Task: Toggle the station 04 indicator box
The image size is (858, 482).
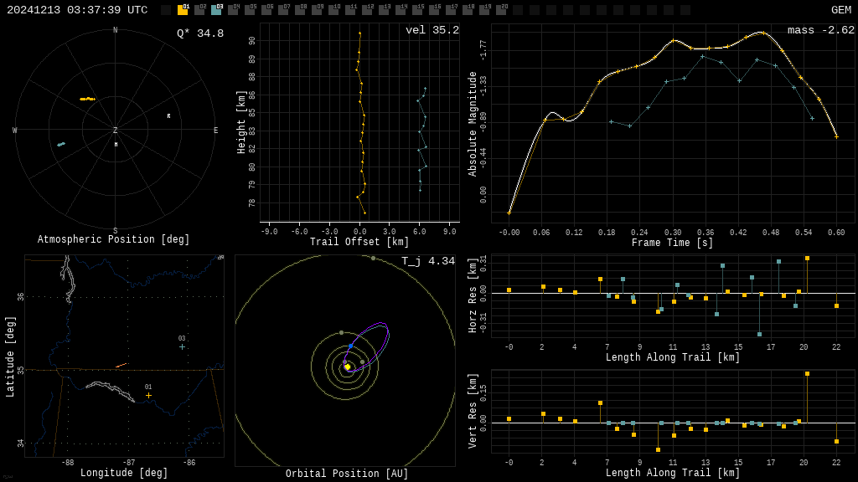Action: [233, 10]
